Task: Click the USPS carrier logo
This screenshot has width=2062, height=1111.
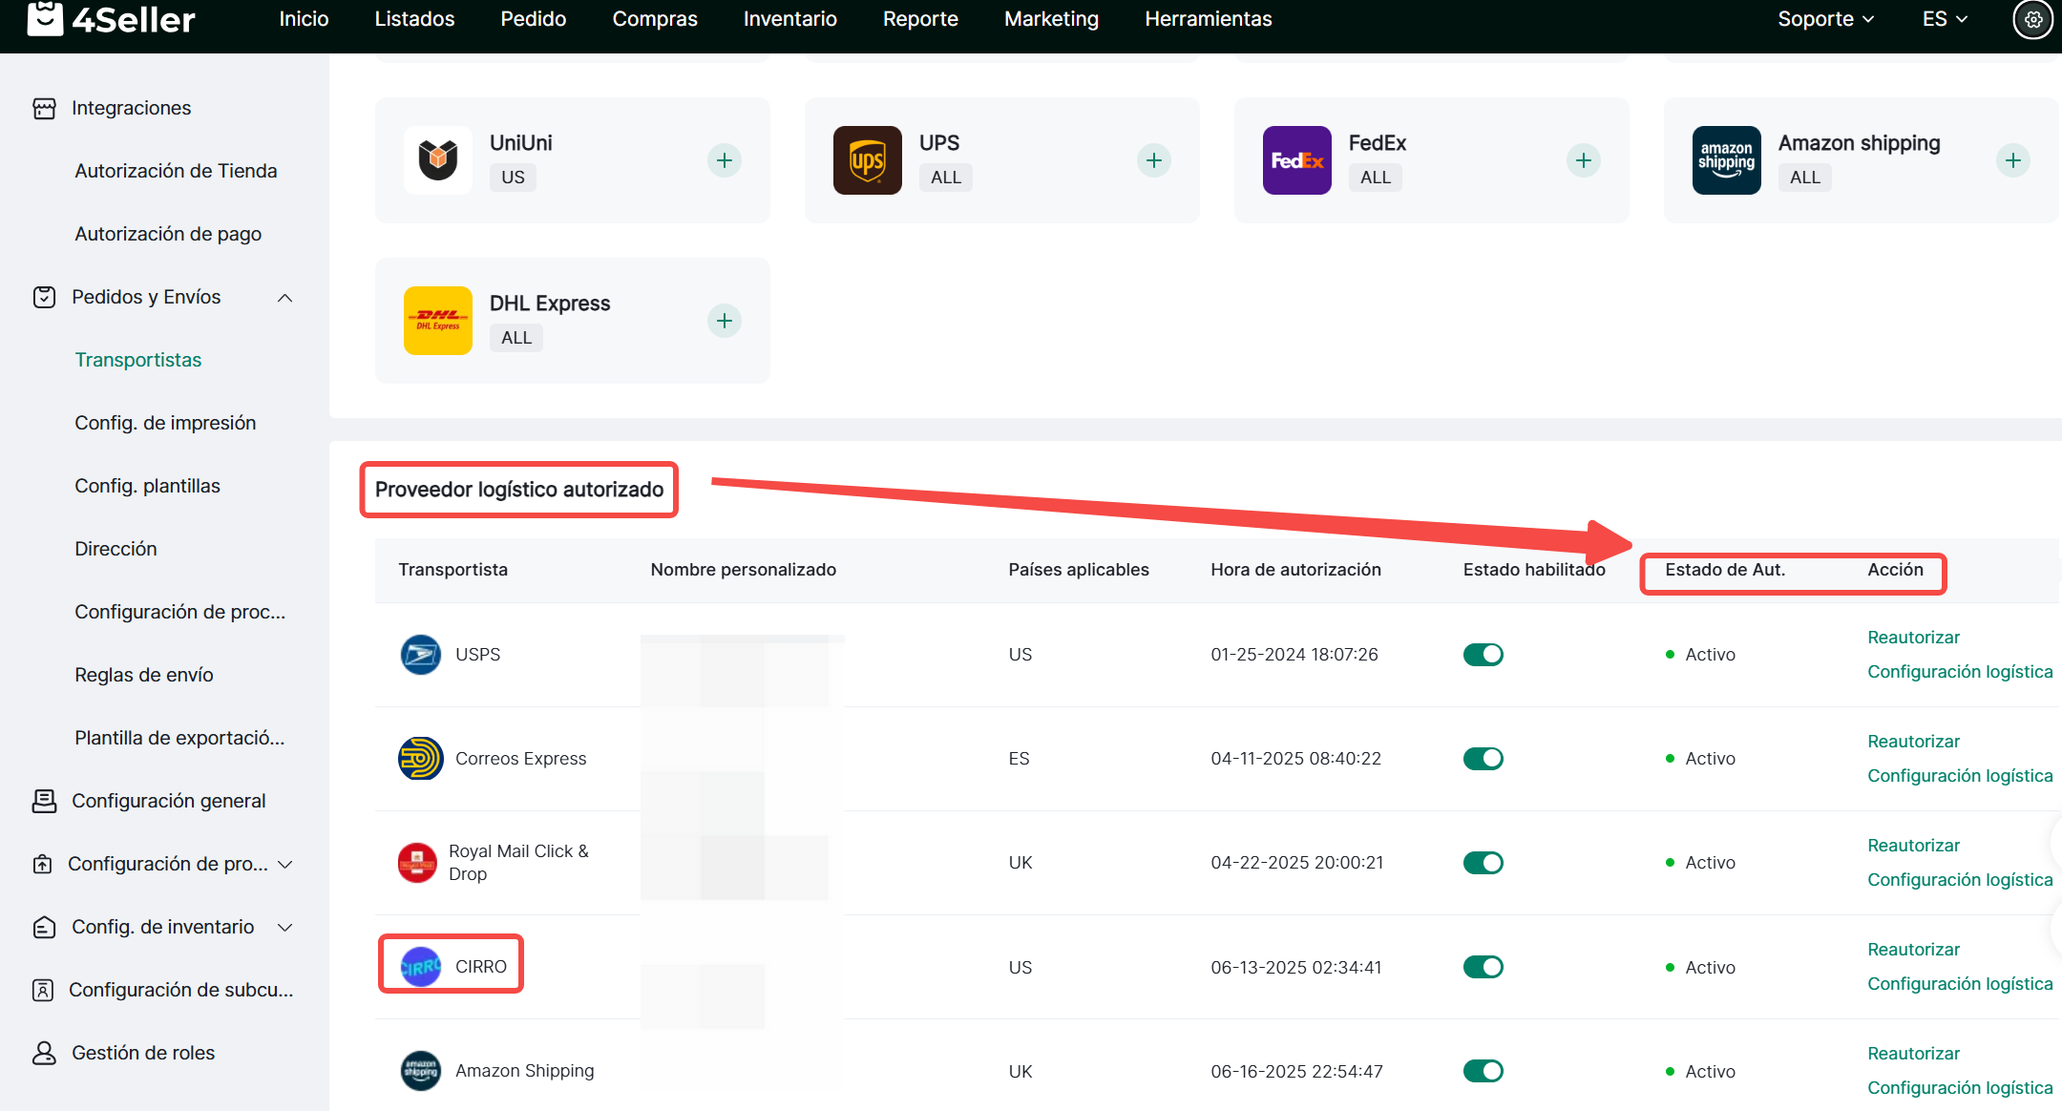Action: pos(420,655)
